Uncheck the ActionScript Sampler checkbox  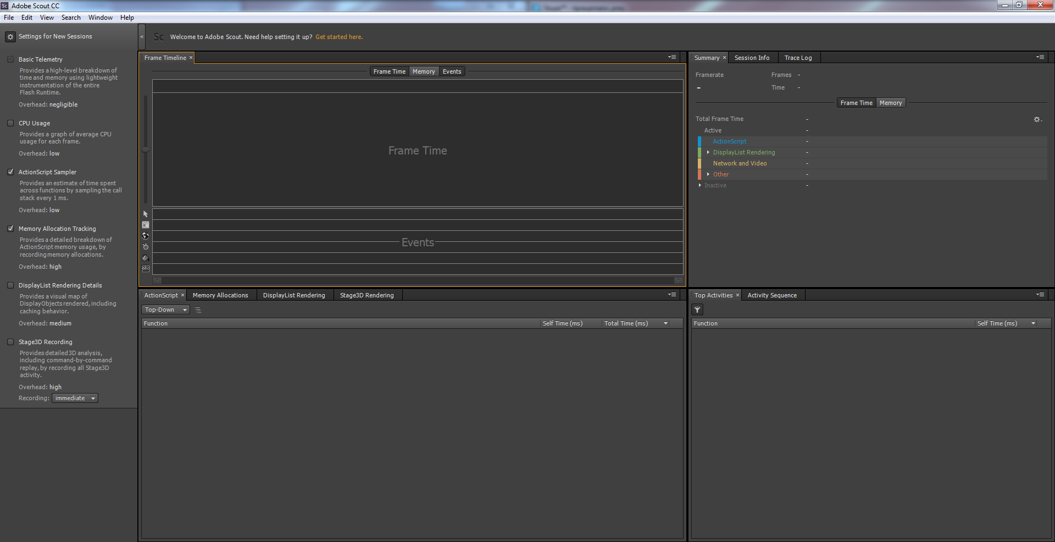(x=10, y=172)
